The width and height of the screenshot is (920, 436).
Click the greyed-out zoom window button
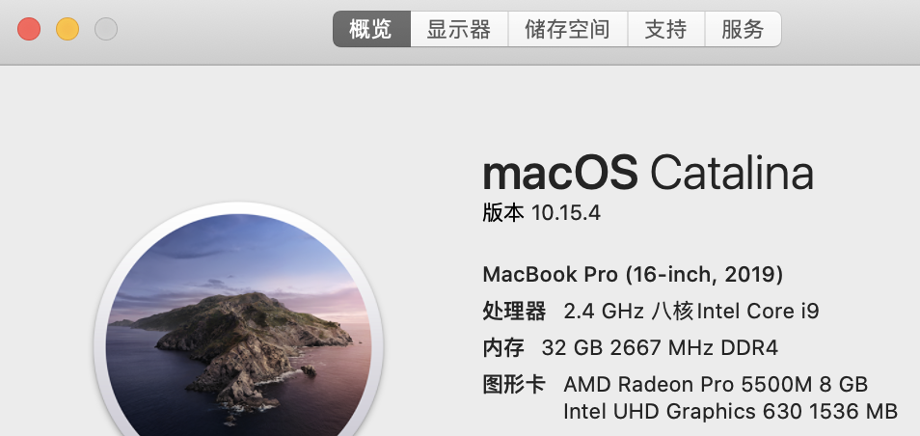click(106, 29)
